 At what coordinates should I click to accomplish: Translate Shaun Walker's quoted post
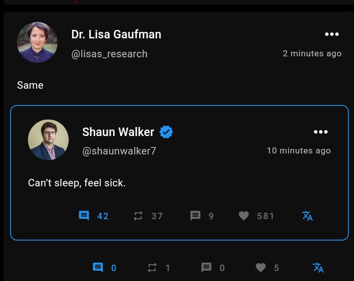click(x=307, y=216)
